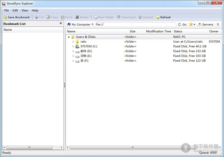Click the GoodSync Explorer title bar icon
Viewport: 224px width, 157px height.
(4, 4)
